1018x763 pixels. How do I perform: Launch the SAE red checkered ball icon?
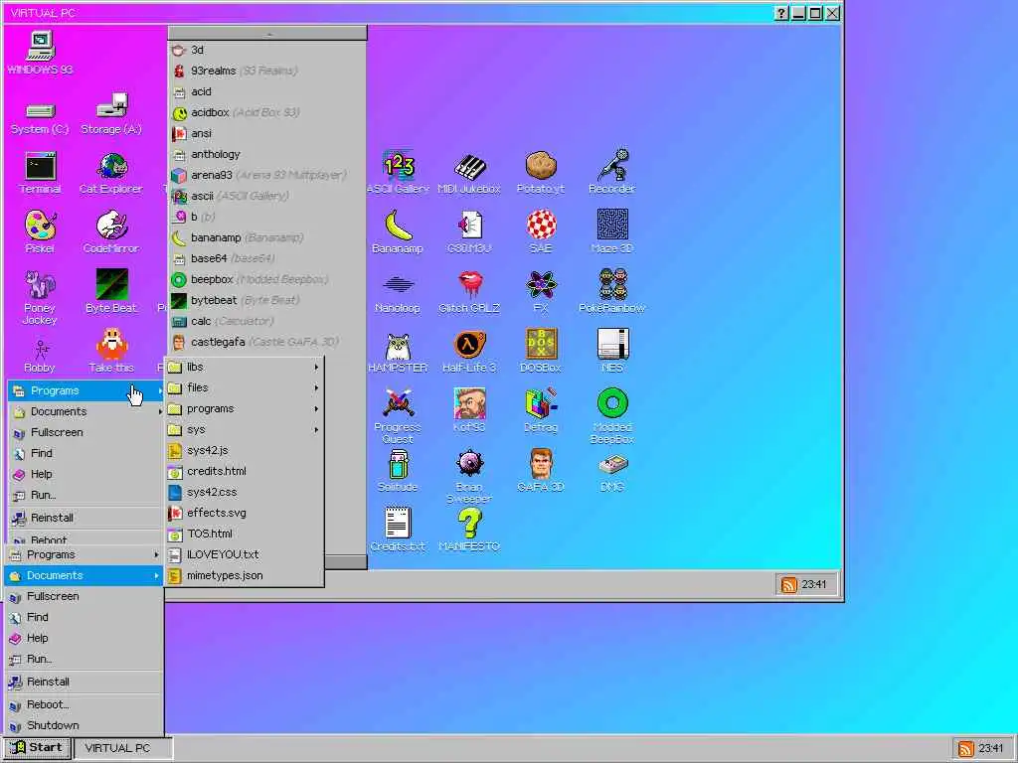(540, 232)
